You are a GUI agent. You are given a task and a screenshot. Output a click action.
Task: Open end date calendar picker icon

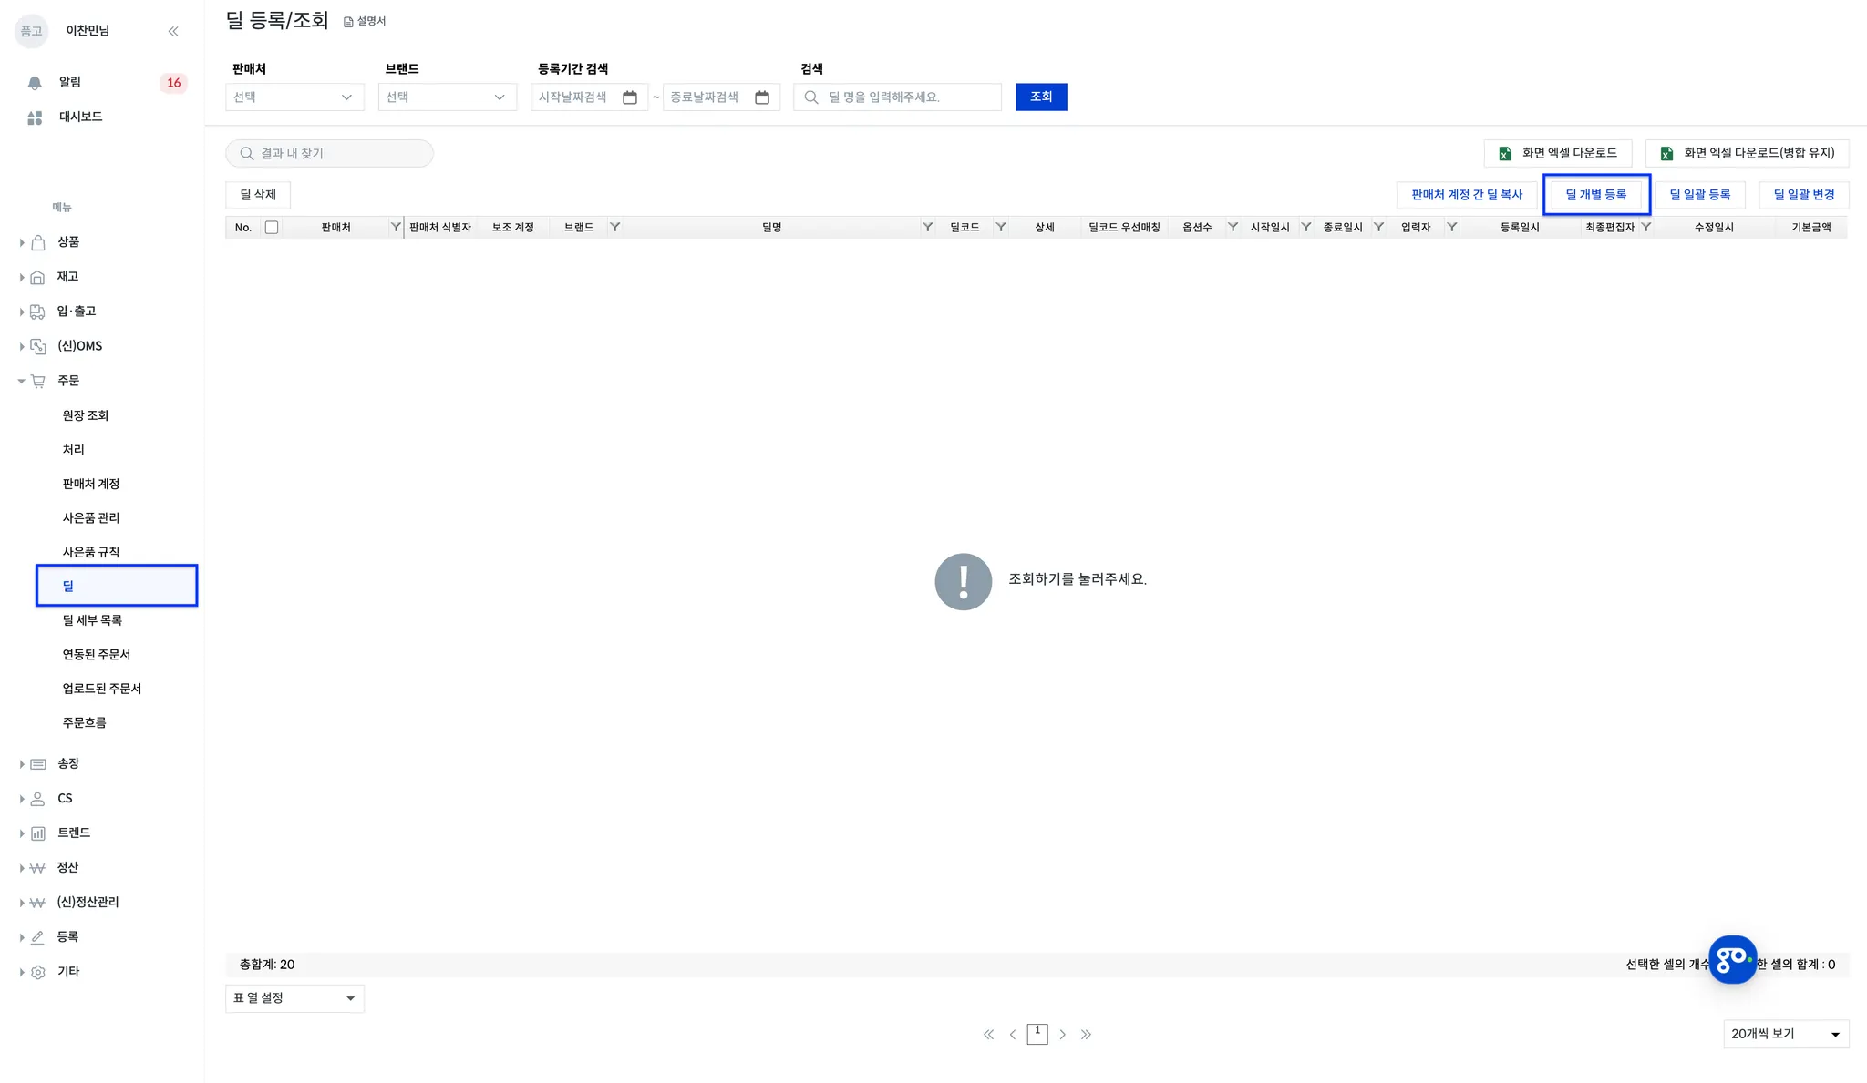click(x=762, y=97)
